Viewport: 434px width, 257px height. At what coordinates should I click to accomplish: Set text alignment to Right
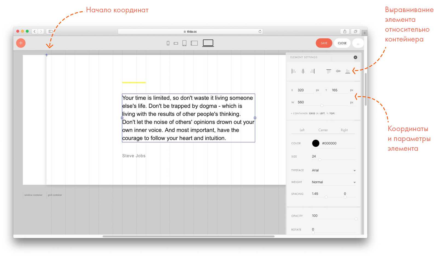[344, 130]
